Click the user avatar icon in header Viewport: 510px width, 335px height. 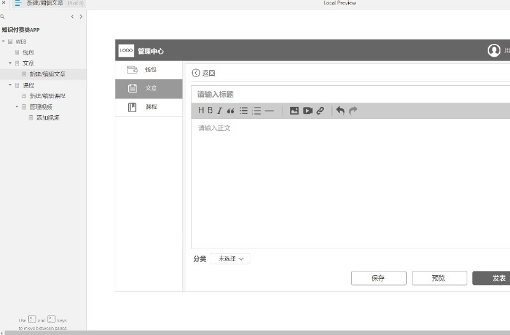point(493,50)
